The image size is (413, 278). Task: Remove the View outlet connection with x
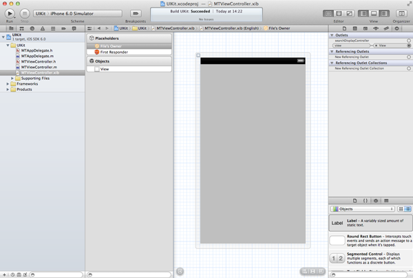tap(376, 45)
